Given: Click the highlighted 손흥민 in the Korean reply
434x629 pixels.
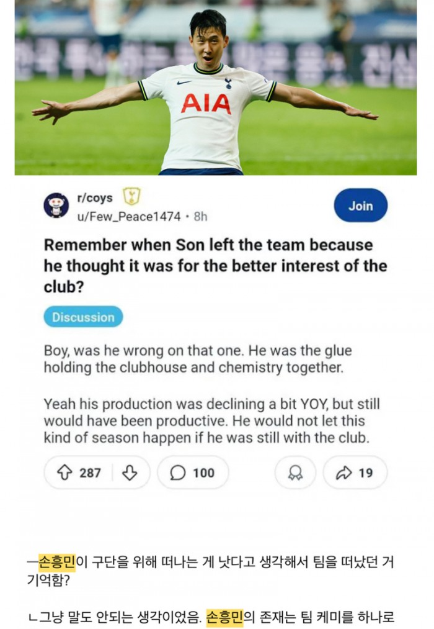Looking at the screenshot, I should (x=224, y=618).
